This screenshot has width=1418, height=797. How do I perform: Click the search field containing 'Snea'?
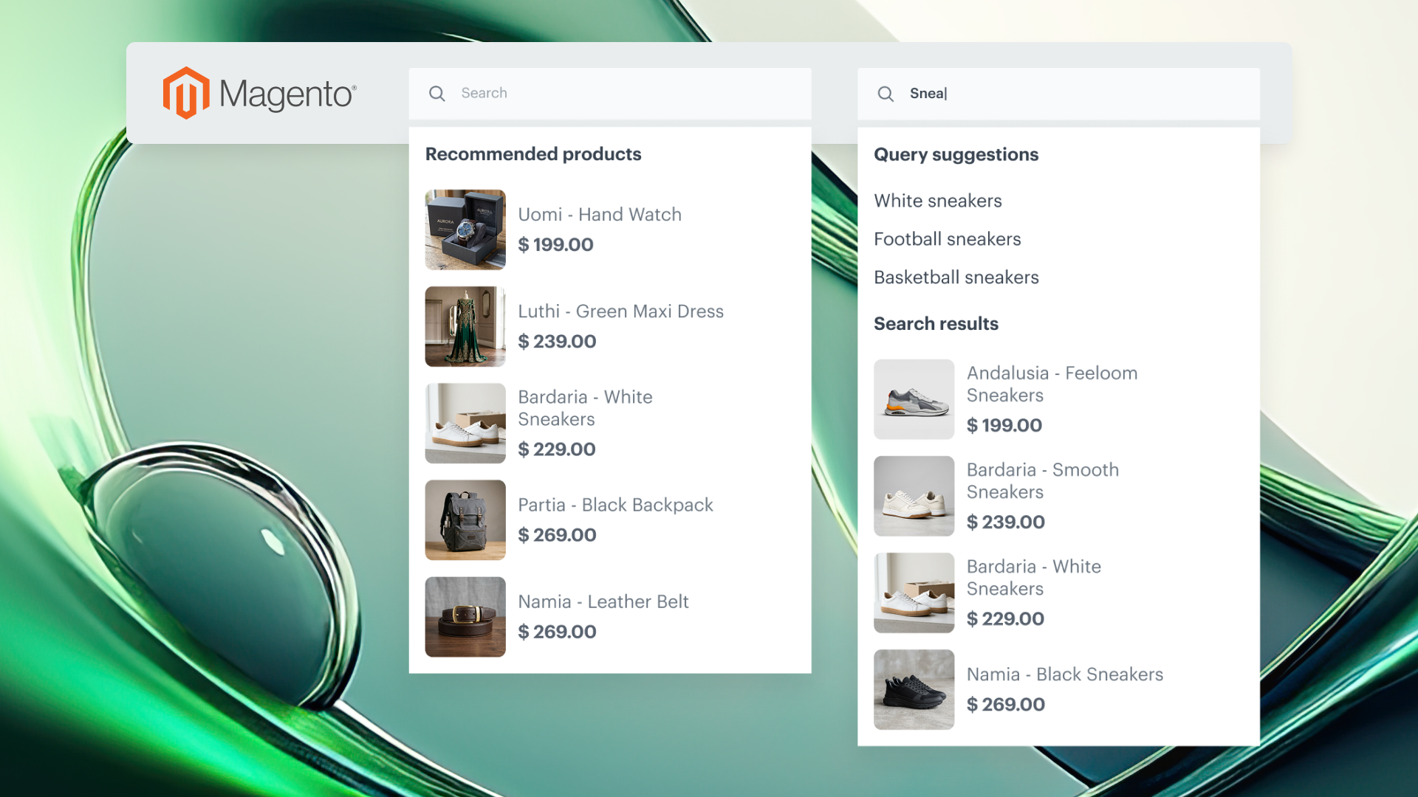1071,94
